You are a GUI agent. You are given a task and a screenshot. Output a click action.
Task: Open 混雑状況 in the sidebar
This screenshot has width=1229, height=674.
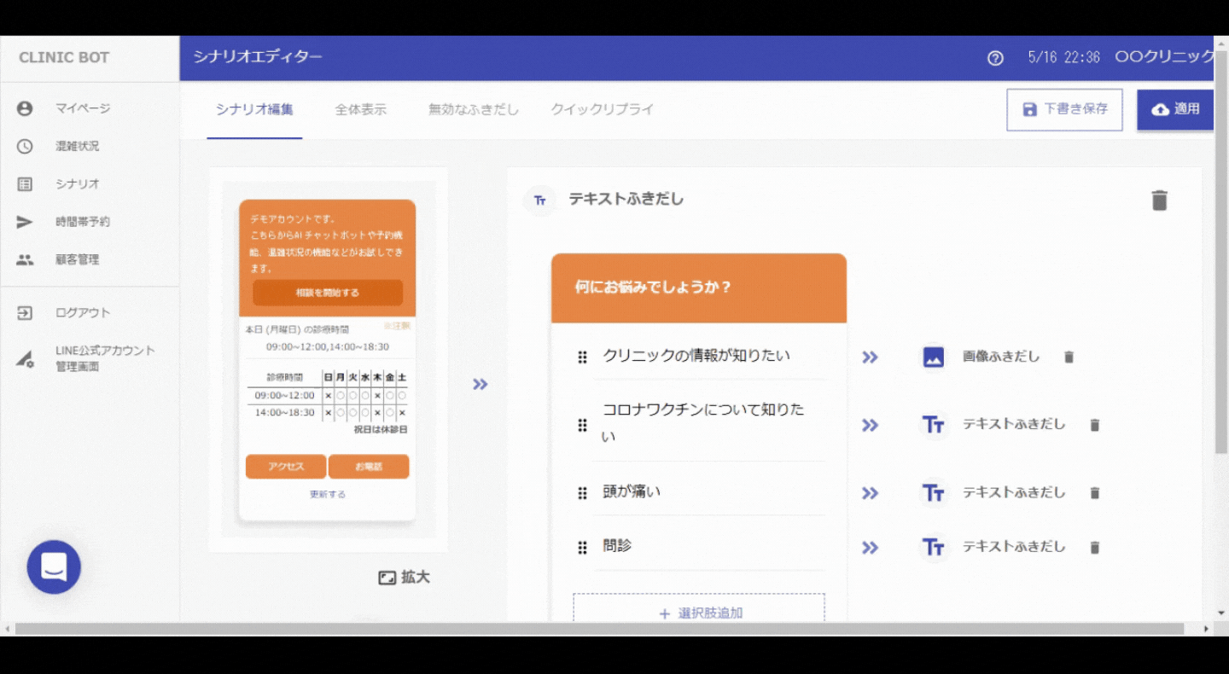coord(77,146)
